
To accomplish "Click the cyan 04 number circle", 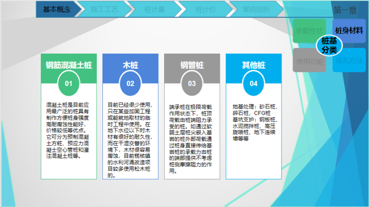I will (253, 84).
